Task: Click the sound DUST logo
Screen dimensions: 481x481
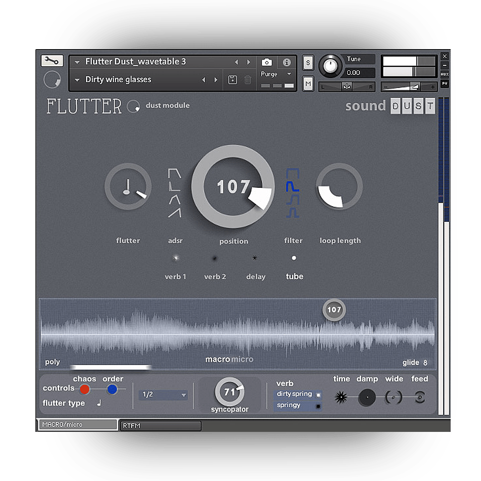Action: (x=390, y=106)
